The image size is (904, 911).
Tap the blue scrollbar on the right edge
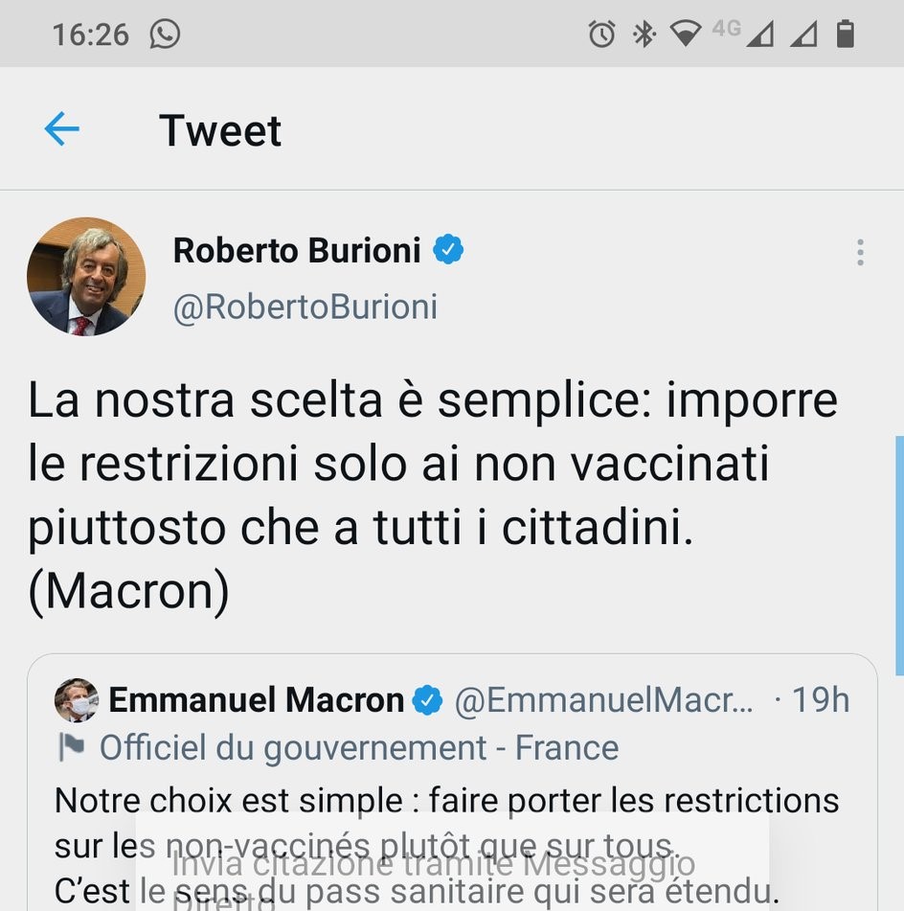coord(898,556)
